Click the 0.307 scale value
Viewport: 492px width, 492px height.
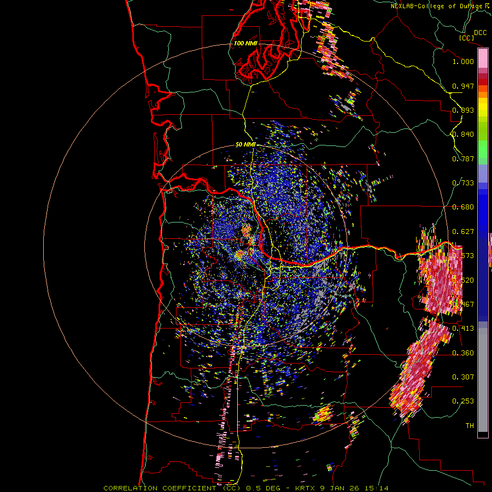(x=463, y=377)
